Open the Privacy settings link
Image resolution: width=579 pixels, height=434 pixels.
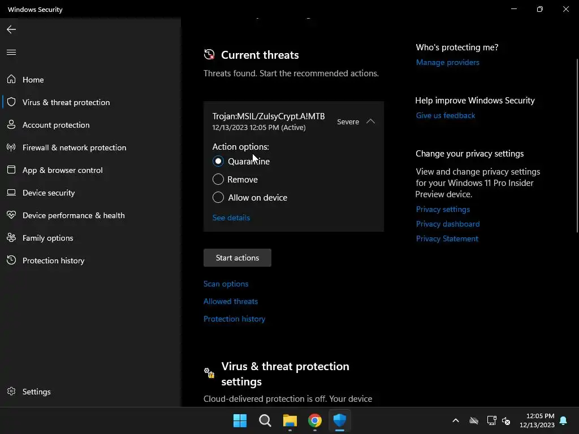pos(443,209)
